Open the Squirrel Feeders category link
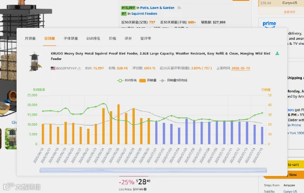 point(144,13)
